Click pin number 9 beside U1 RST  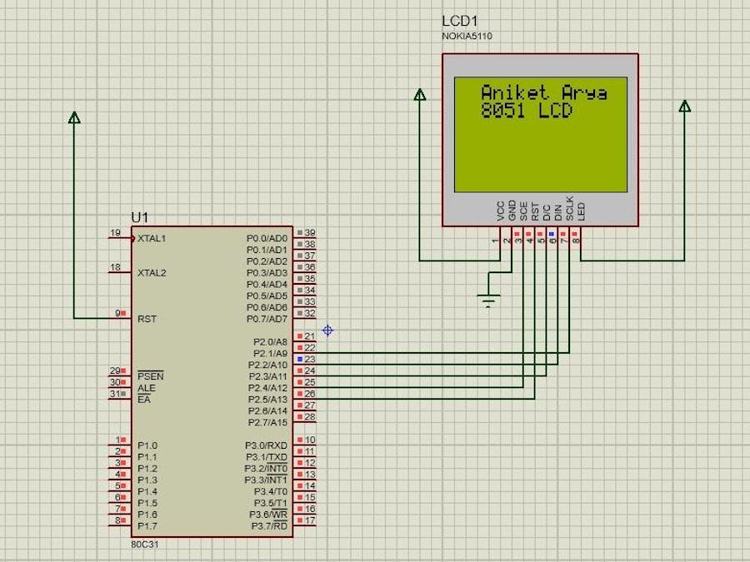tap(117, 313)
